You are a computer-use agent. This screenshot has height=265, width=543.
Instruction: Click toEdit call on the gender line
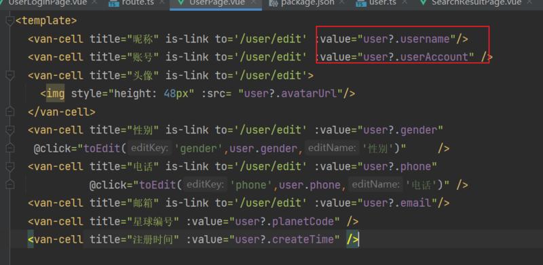[x=102, y=148]
